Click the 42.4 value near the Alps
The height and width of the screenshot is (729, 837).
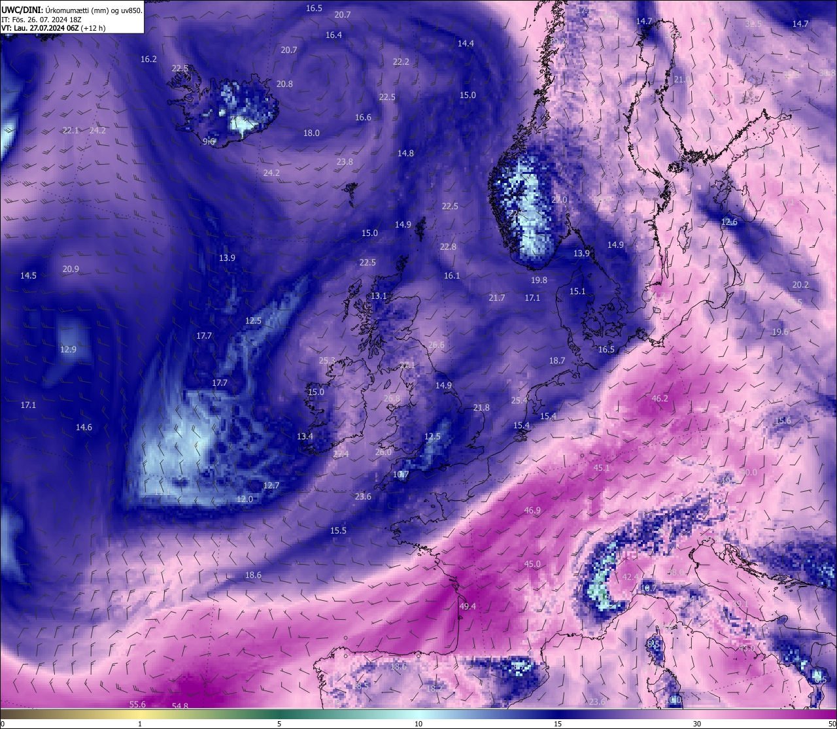(x=630, y=577)
